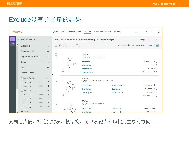Check the third substance checkbox
This screenshot has width=189, height=142.
click(56, 102)
